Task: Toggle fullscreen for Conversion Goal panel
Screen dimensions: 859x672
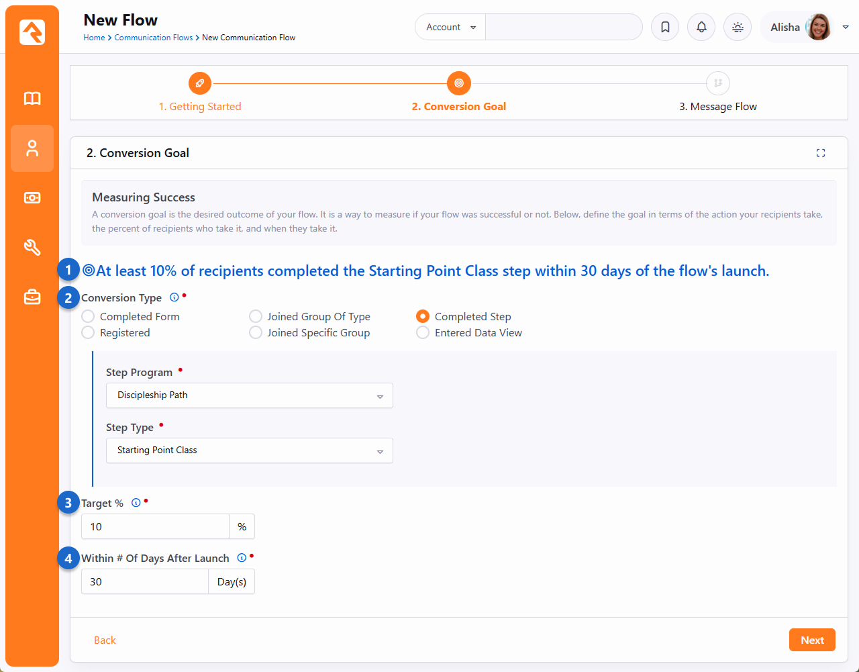Action: pos(820,153)
